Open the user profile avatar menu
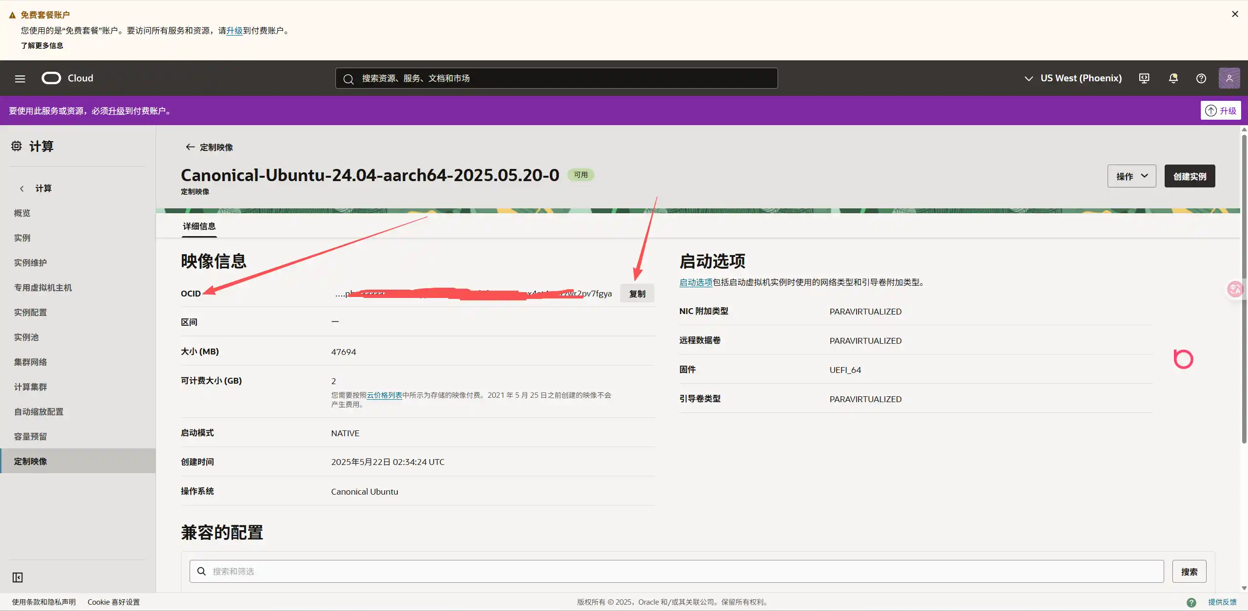 point(1229,78)
